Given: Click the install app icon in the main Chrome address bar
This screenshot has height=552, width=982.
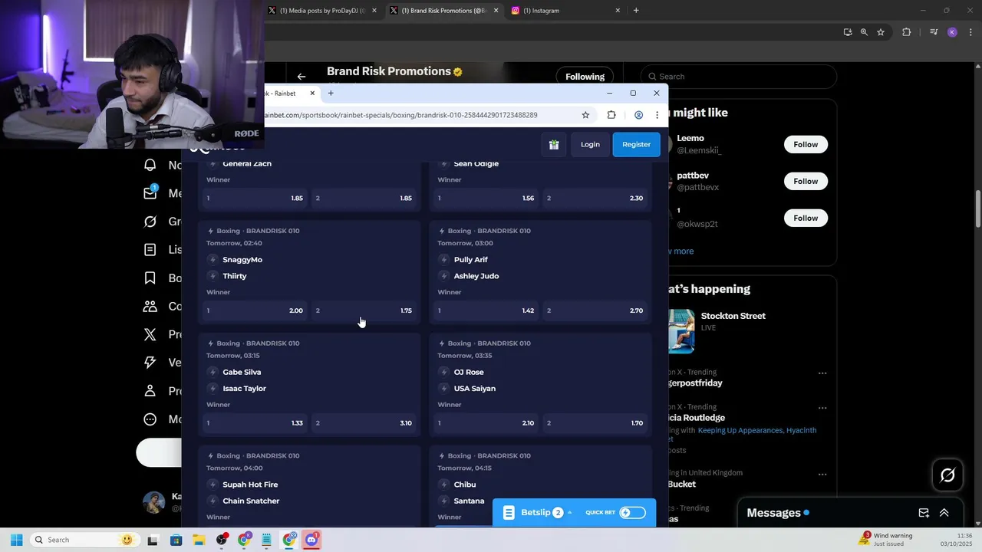Looking at the screenshot, I should (848, 32).
